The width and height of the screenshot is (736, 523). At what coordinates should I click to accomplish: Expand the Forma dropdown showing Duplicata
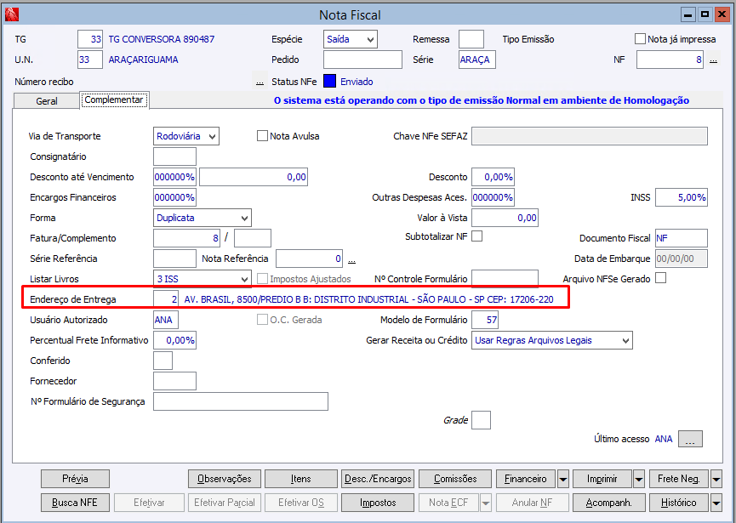203,218
